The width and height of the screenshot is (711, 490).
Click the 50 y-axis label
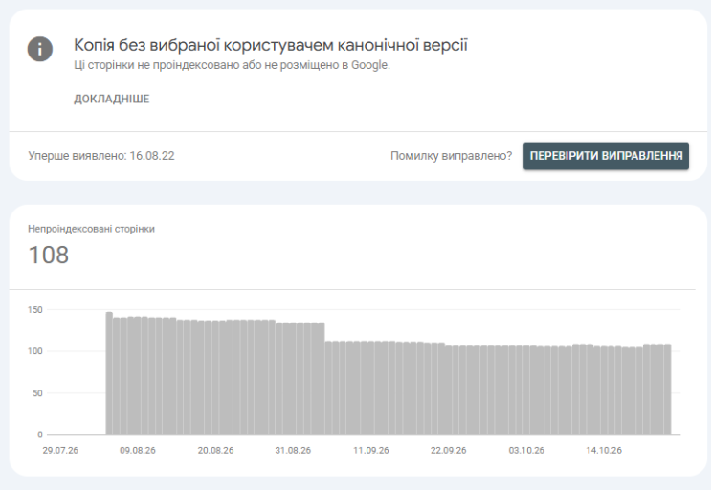click(x=37, y=393)
